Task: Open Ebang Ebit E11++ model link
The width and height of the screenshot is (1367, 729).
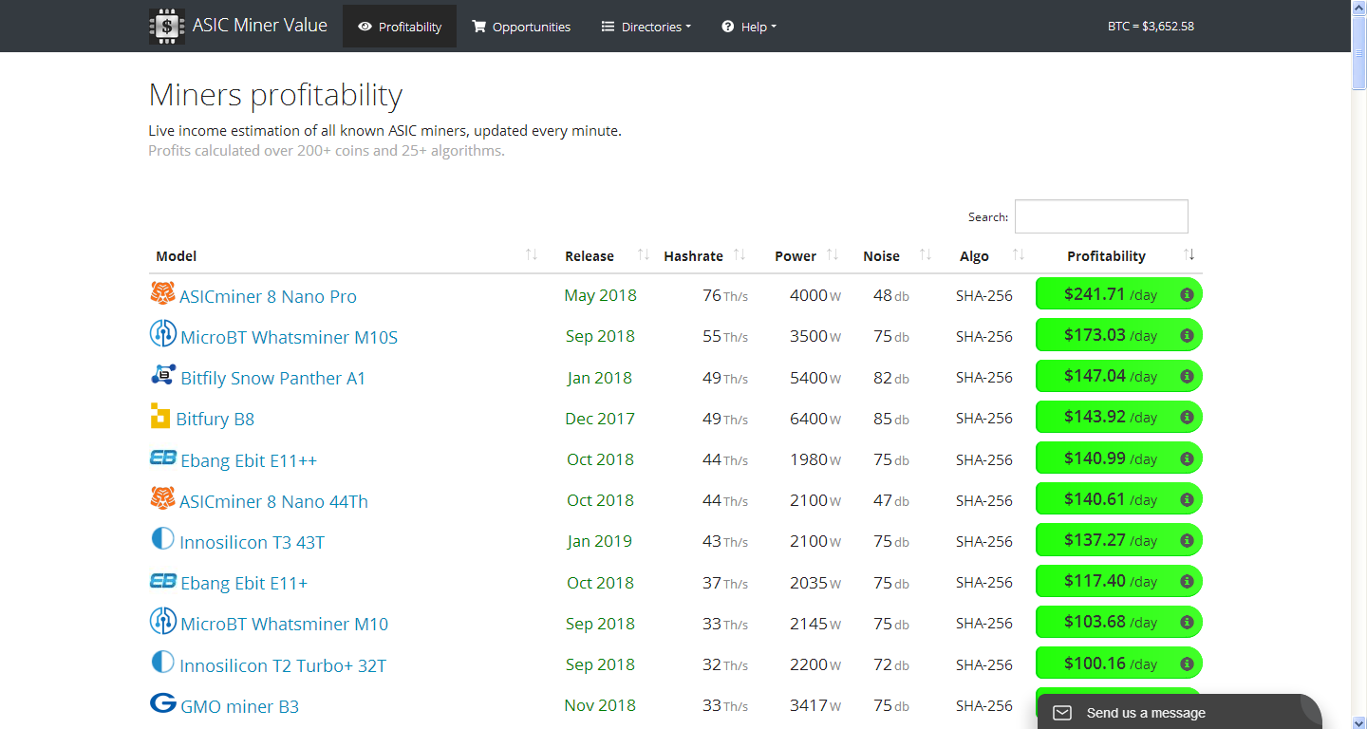Action: [x=249, y=460]
